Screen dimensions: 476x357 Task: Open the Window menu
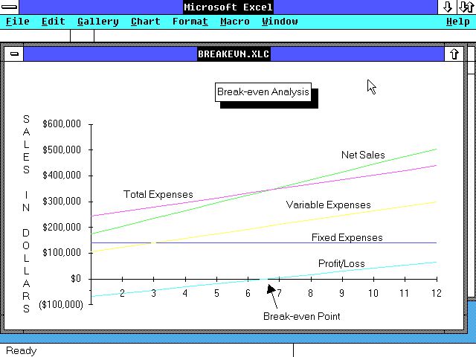tap(280, 22)
